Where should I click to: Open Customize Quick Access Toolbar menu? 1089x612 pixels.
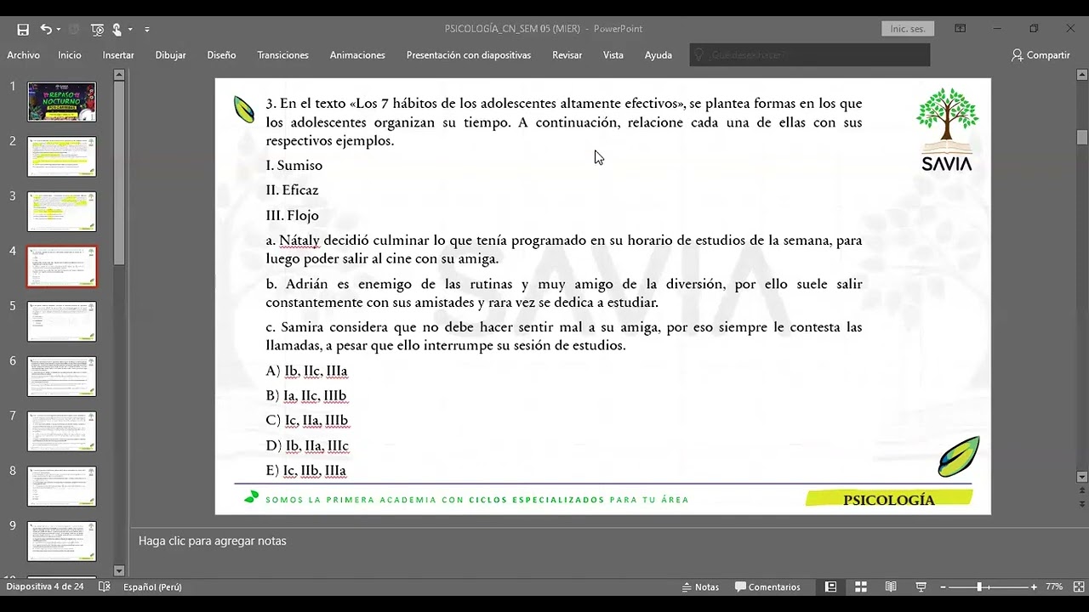click(x=146, y=29)
